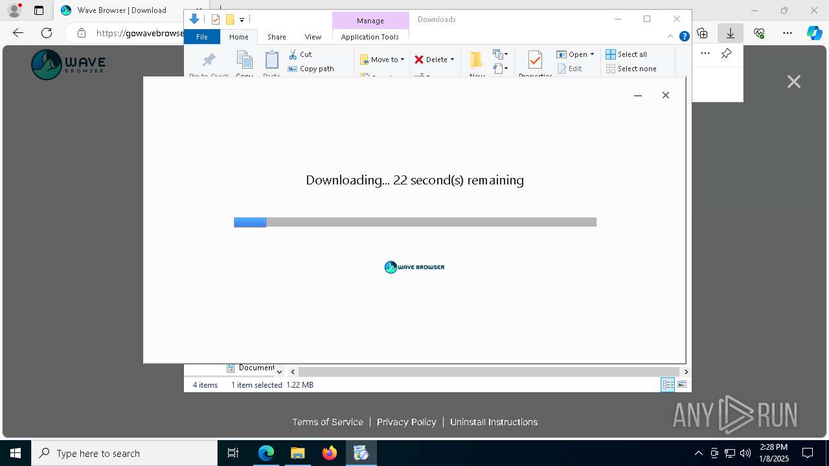Click '1 item selected 1.22 MB' in the Explorer status bar
The width and height of the screenshot is (829, 466).
272,384
